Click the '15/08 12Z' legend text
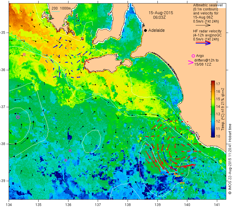Image resolution: width=232 pixels, height=208 pixels. click(202, 64)
